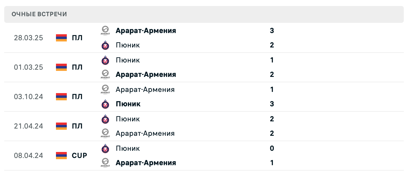Click the Armenian flag next to the 28.03.25 date

coord(61,38)
